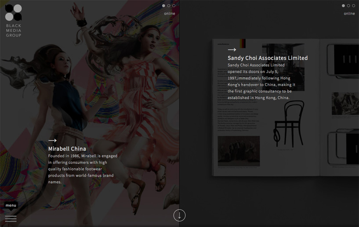This screenshot has height=227, width=359.
Task: Select first slide dot on Mirabell panel
Action: click(x=163, y=6)
